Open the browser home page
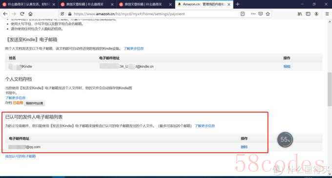The width and height of the screenshot is (332, 178). pyautogui.click(x=30, y=14)
